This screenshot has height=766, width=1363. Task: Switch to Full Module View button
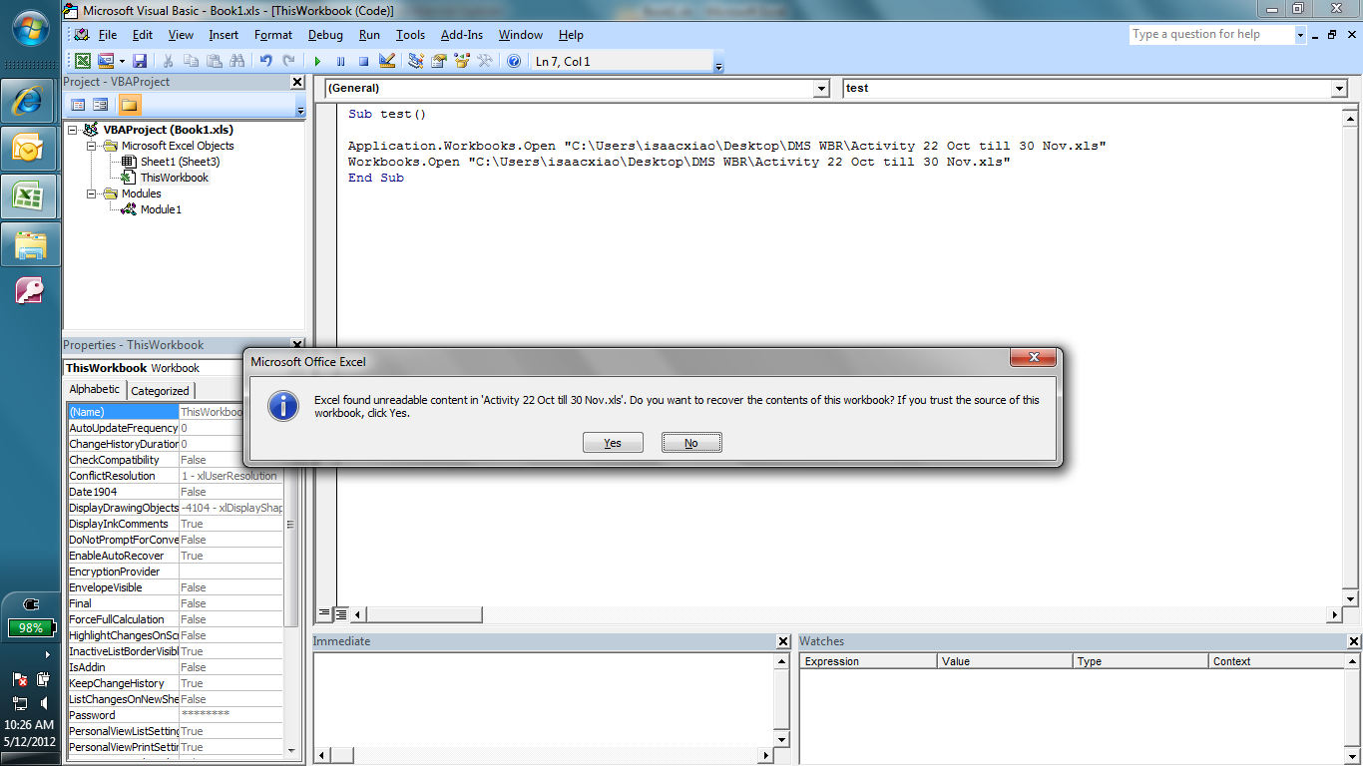click(x=340, y=613)
